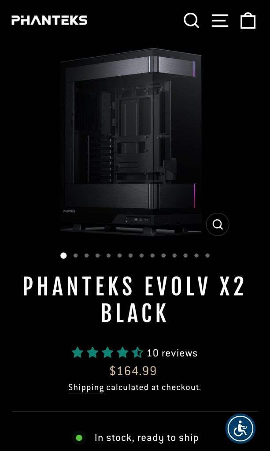Open the shopping cart bag icon

pos(248,20)
